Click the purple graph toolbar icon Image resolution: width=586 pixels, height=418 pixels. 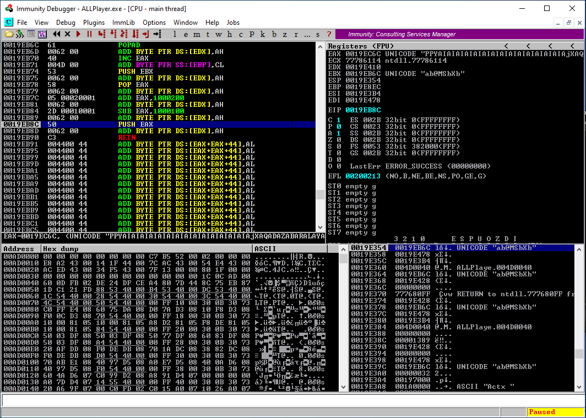pyautogui.click(x=42, y=34)
